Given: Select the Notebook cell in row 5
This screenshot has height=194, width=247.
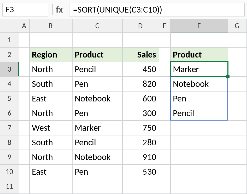Looking at the screenshot, I should tap(97, 99).
